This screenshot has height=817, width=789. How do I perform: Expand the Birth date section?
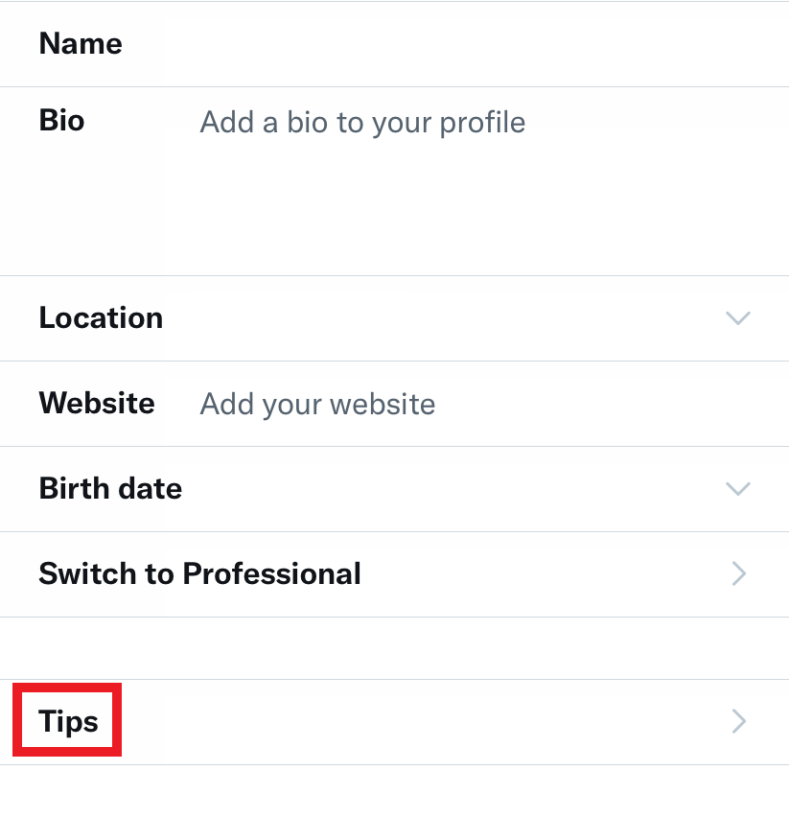pos(383,488)
